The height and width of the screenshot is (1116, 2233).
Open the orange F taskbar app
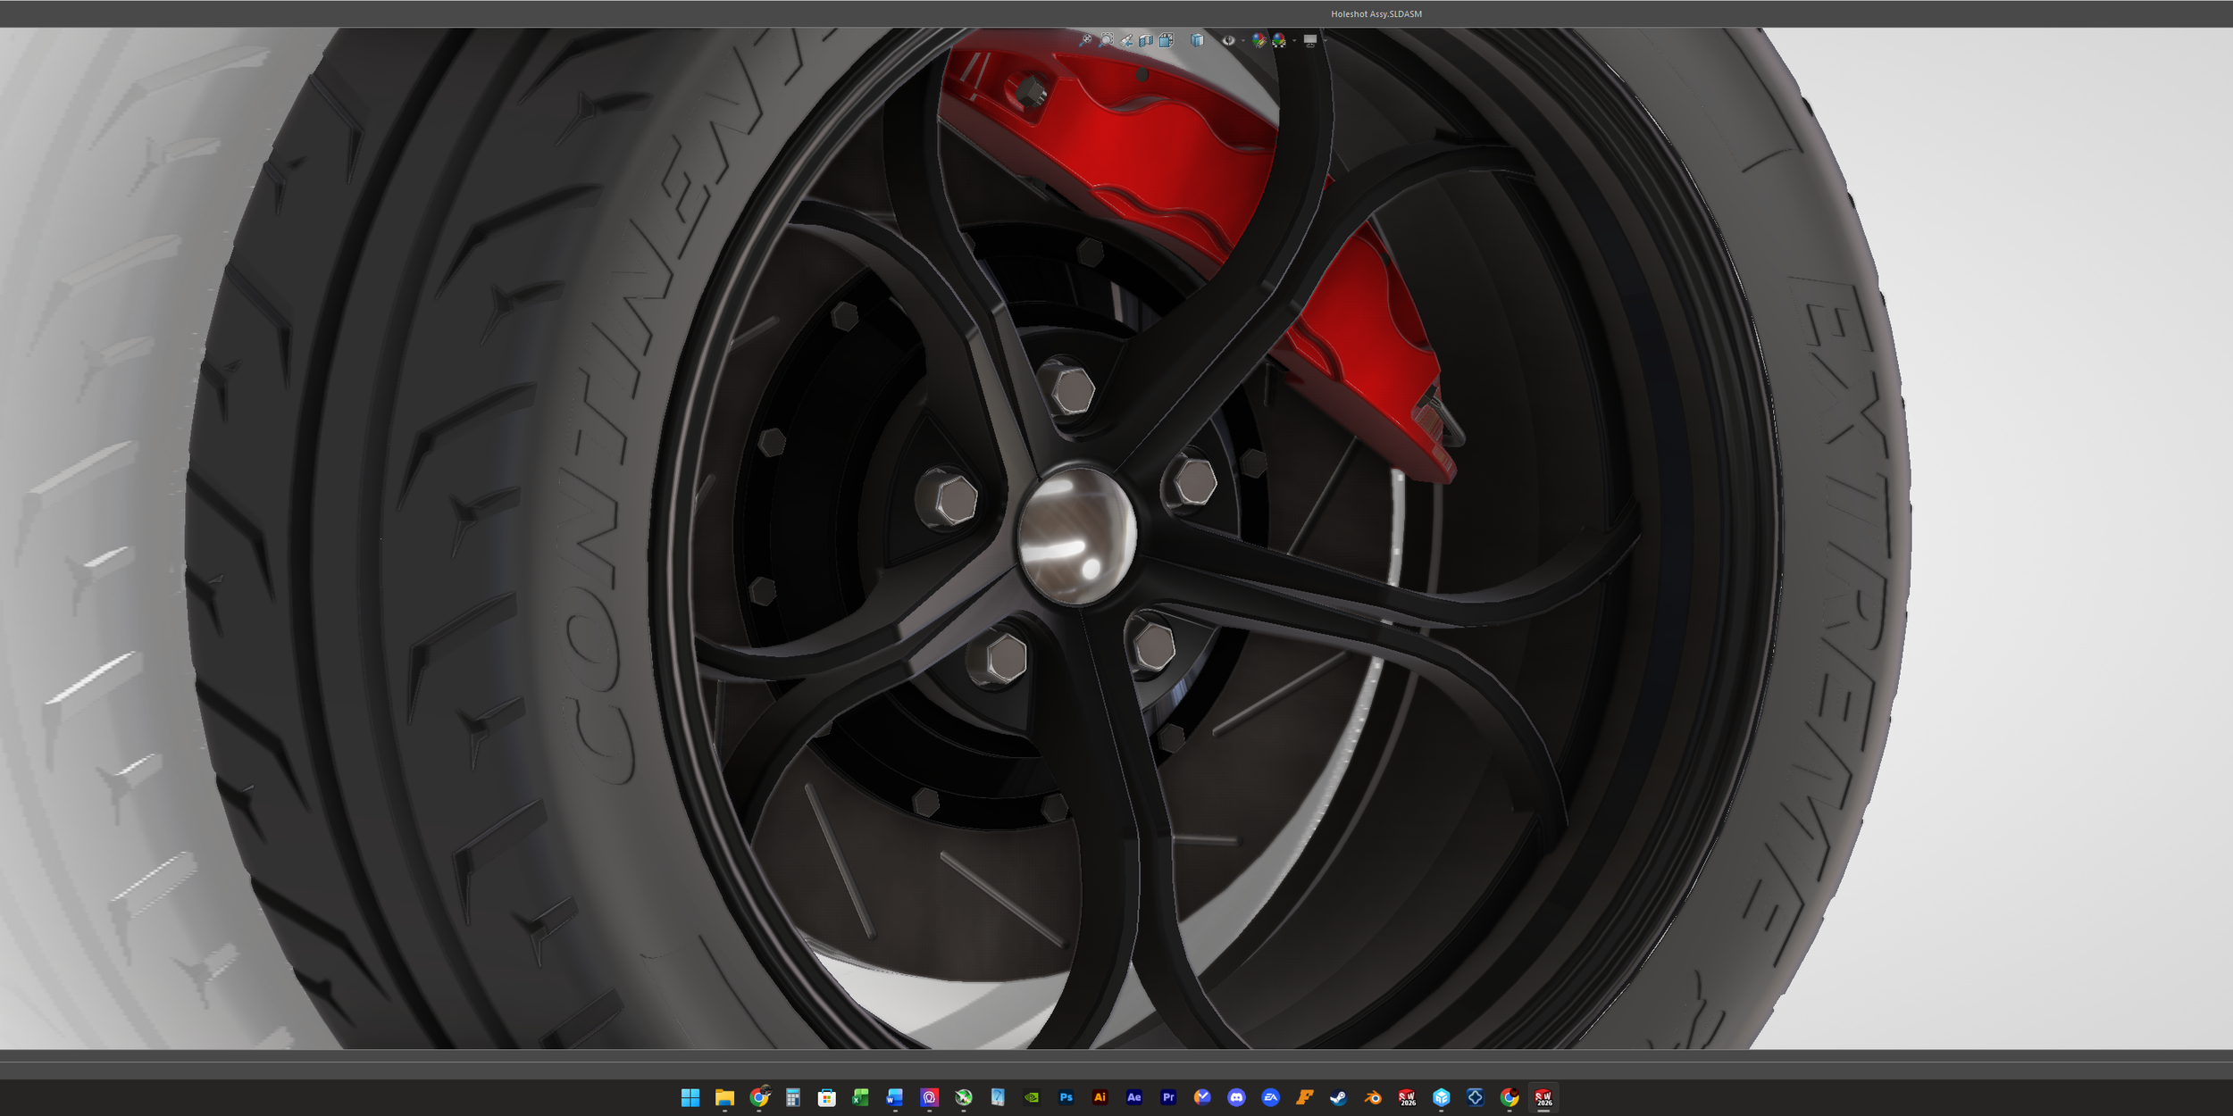point(1305,1097)
